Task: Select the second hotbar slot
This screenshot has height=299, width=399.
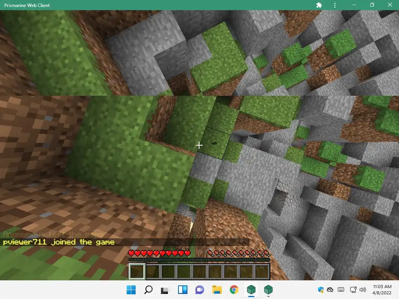Action: coord(153,271)
